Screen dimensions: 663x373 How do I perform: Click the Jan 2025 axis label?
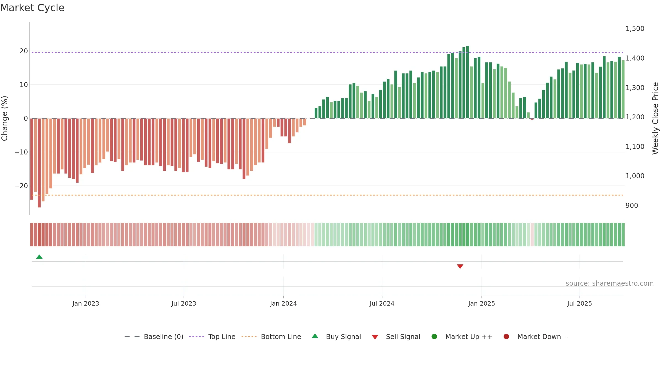[x=482, y=304]
